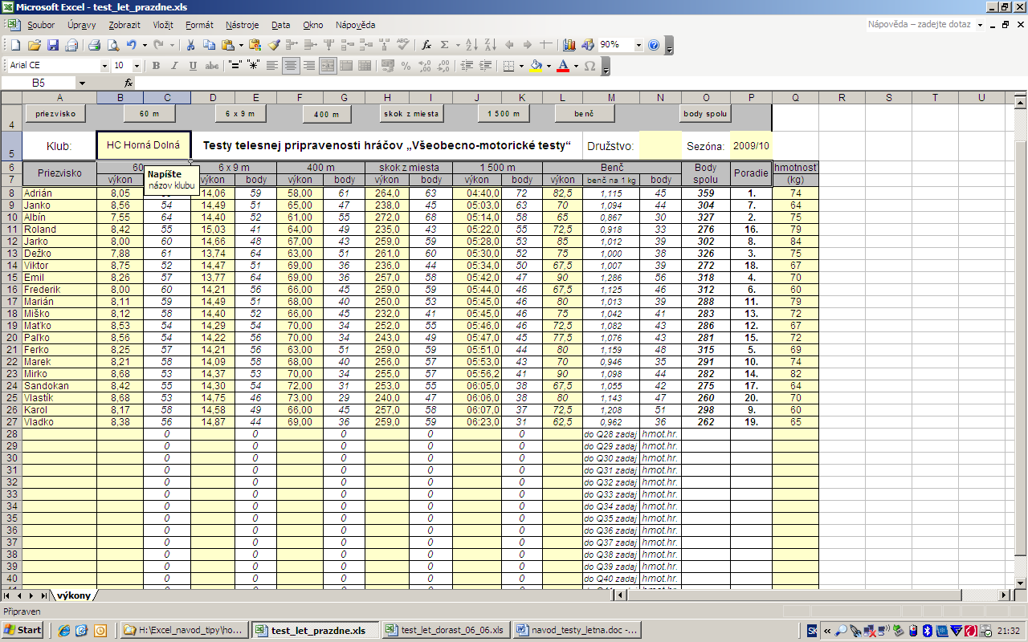Open Data menu
The width and height of the screenshot is (1028, 642).
click(281, 25)
